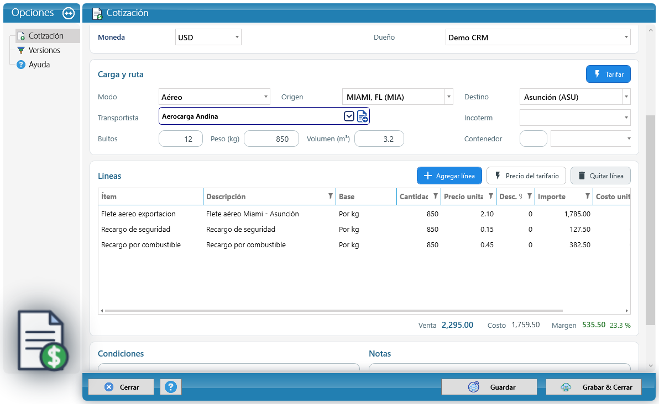Click the Bultos input field

click(181, 139)
